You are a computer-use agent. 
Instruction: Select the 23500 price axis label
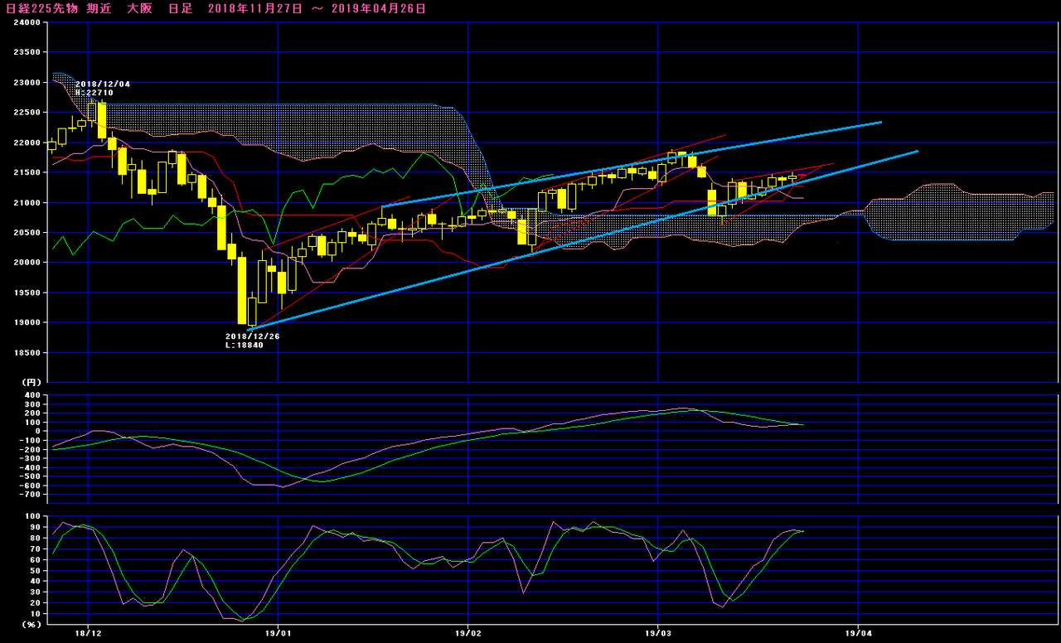pos(28,52)
